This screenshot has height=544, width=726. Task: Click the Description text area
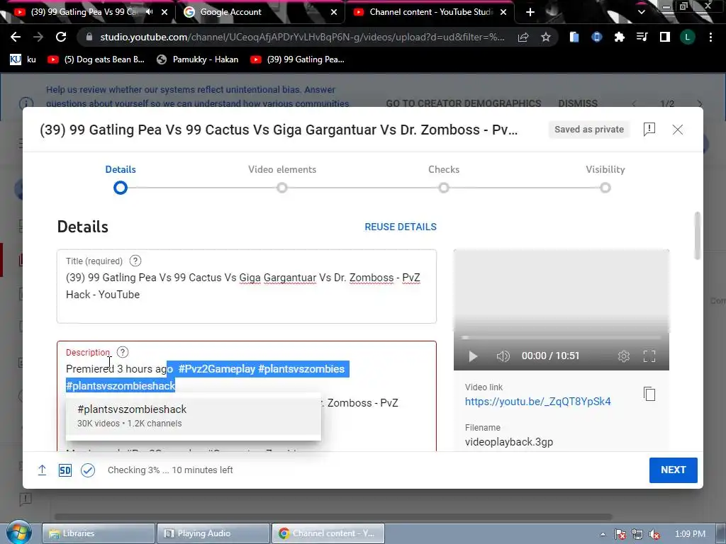click(x=246, y=397)
